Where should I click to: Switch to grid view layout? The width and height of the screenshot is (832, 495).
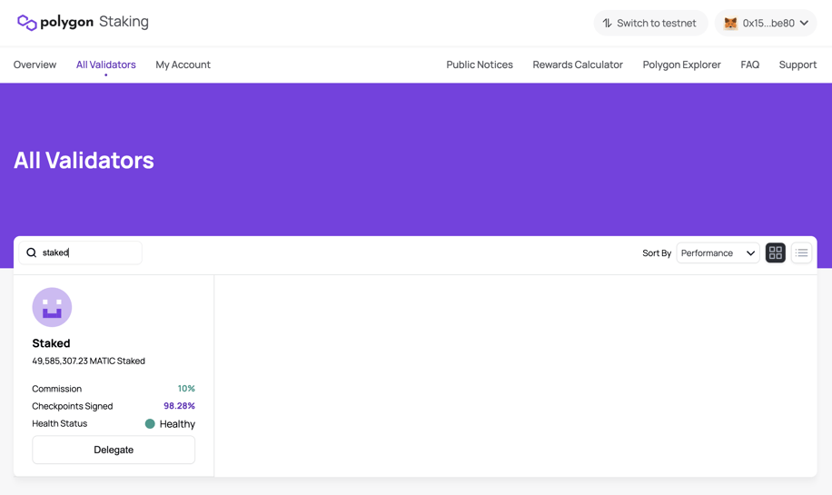pos(775,252)
